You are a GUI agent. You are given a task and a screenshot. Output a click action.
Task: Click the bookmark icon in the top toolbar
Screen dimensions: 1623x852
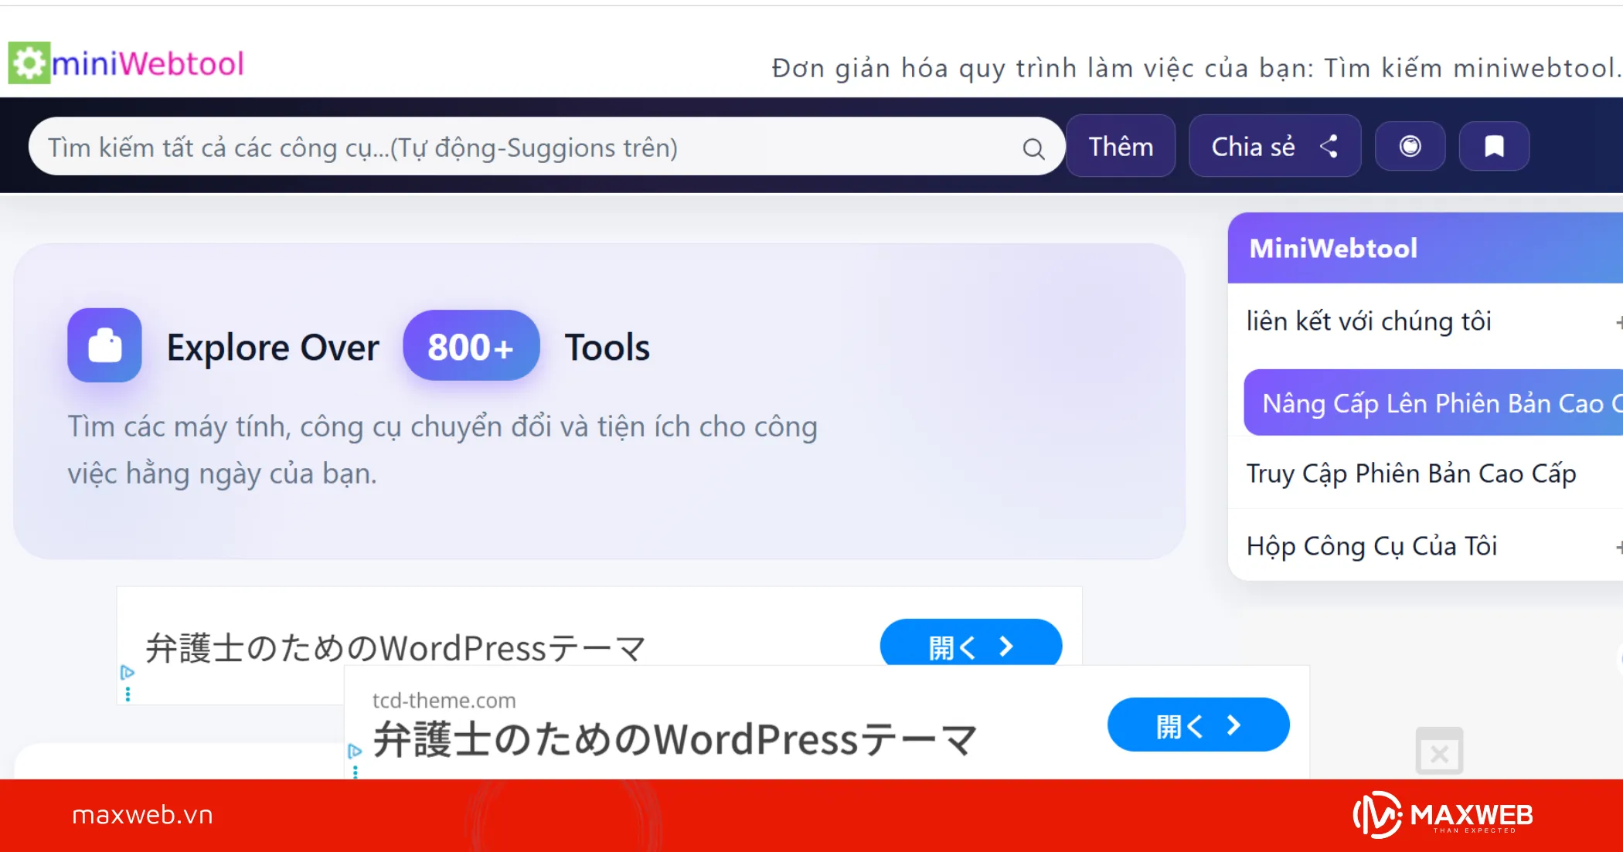click(1493, 145)
